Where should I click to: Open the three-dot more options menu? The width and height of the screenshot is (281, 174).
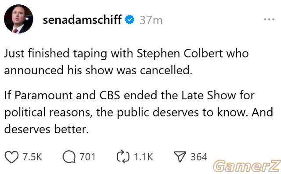269,19
